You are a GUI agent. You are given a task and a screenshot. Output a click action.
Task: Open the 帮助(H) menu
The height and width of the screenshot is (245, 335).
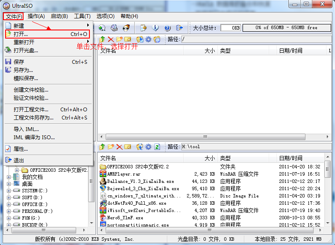[x=129, y=16]
